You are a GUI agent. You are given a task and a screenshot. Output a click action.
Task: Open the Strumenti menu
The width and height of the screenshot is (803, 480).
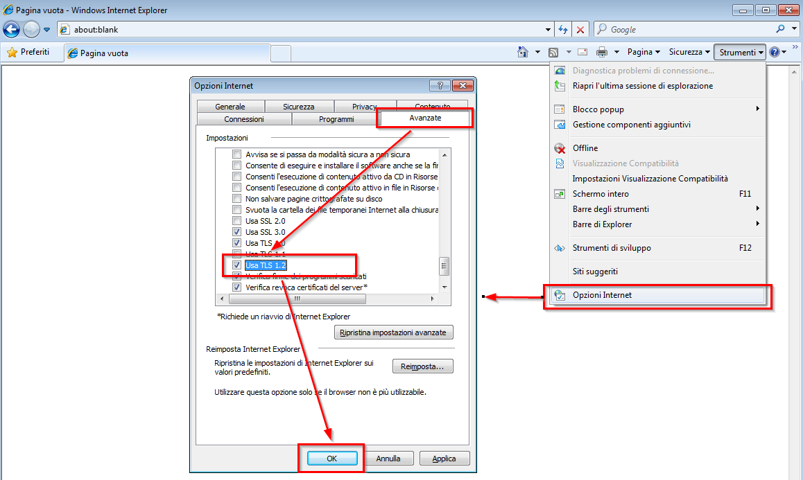coord(741,52)
